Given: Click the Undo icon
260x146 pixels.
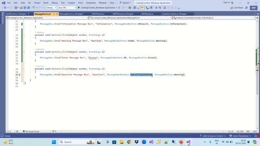Looking at the screenshot, I should coord(34,8).
